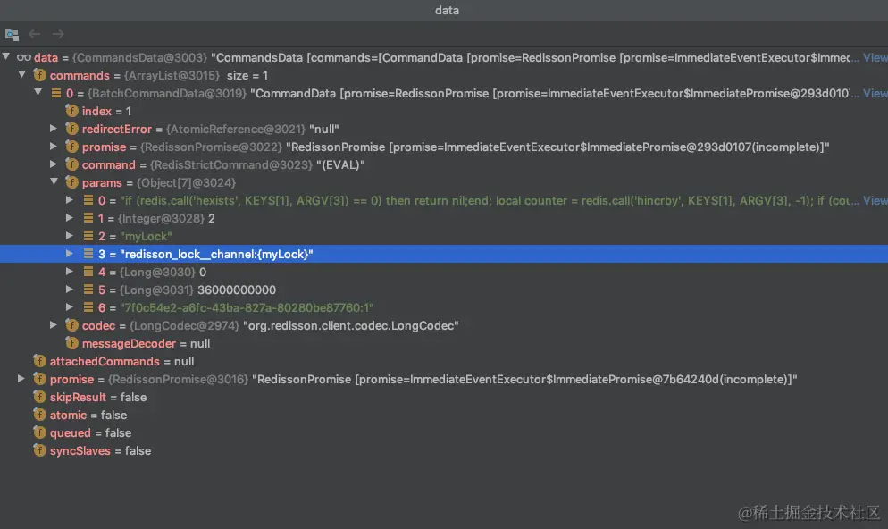Select the attachedCommands = null row
The height and width of the screenshot is (529, 888).
444,361
